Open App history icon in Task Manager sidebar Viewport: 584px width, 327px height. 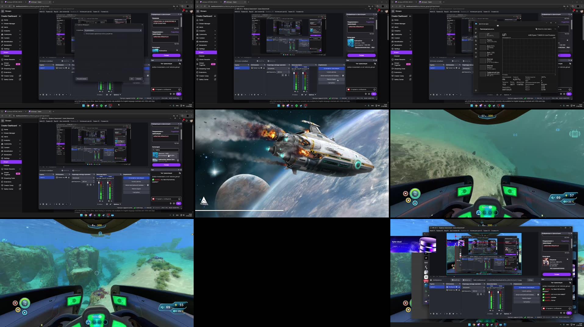(476, 41)
